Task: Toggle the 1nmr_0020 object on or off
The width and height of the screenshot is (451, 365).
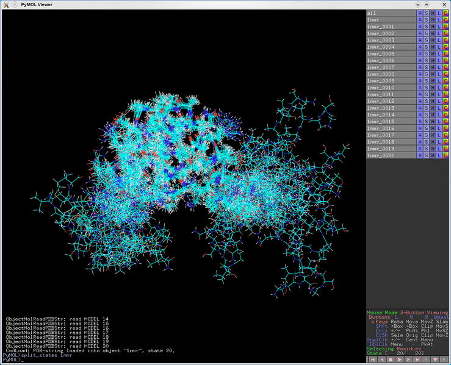Action: point(390,155)
